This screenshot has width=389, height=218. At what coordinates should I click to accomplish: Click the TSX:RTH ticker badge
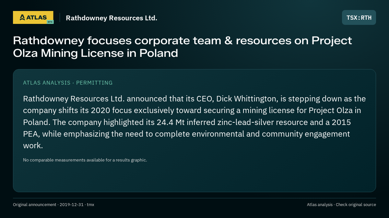[359, 17]
